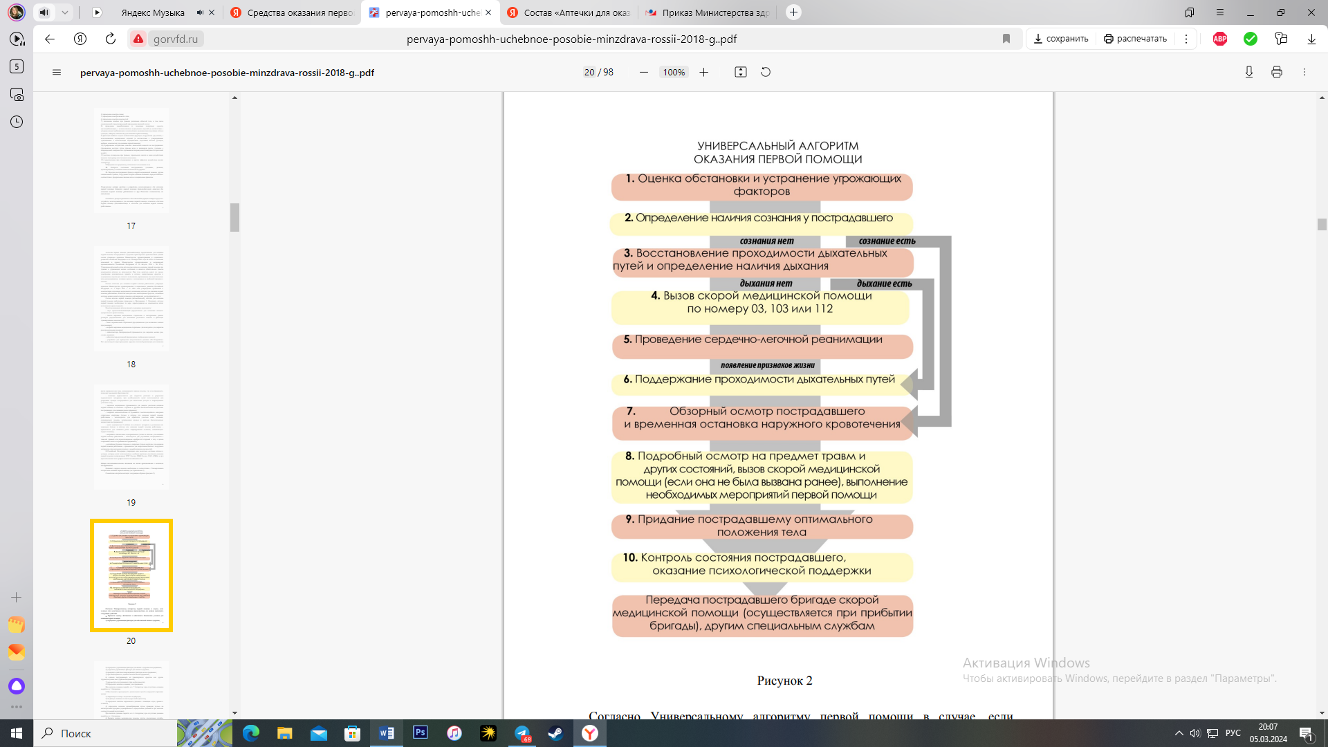Mute the Яндекс Музыка tab audio
The height and width of the screenshot is (747, 1328).
[x=200, y=12]
